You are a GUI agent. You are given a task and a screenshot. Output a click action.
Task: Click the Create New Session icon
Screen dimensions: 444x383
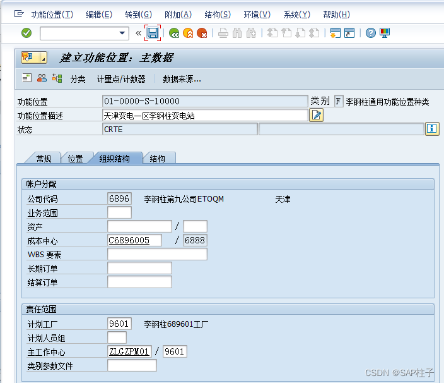click(x=336, y=33)
